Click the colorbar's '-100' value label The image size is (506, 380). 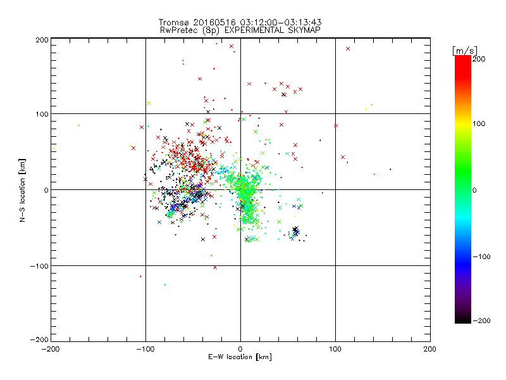(481, 256)
